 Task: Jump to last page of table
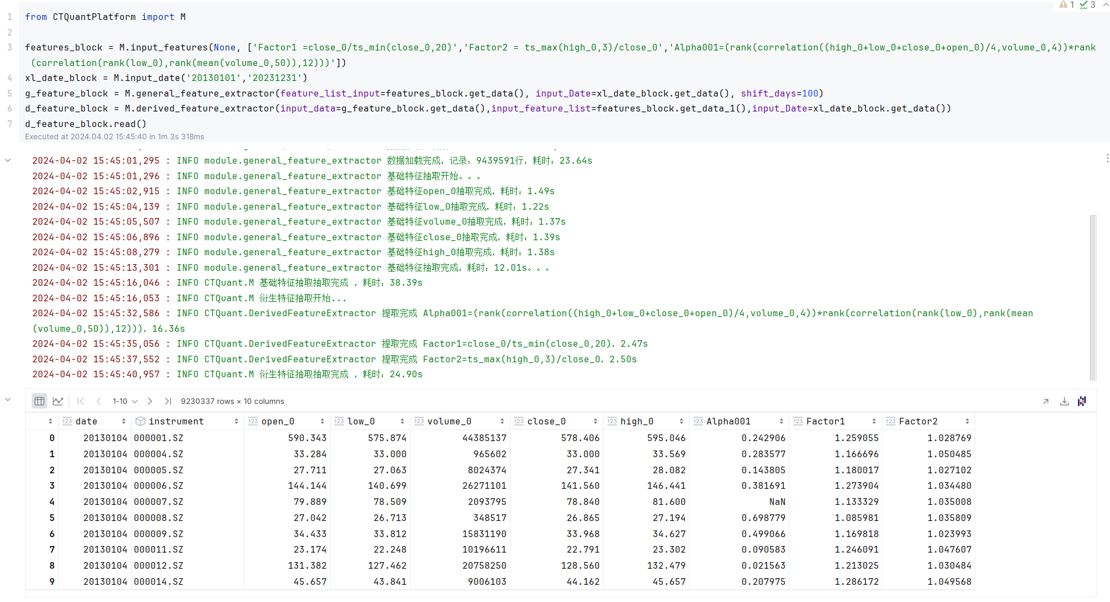click(168, 401)
